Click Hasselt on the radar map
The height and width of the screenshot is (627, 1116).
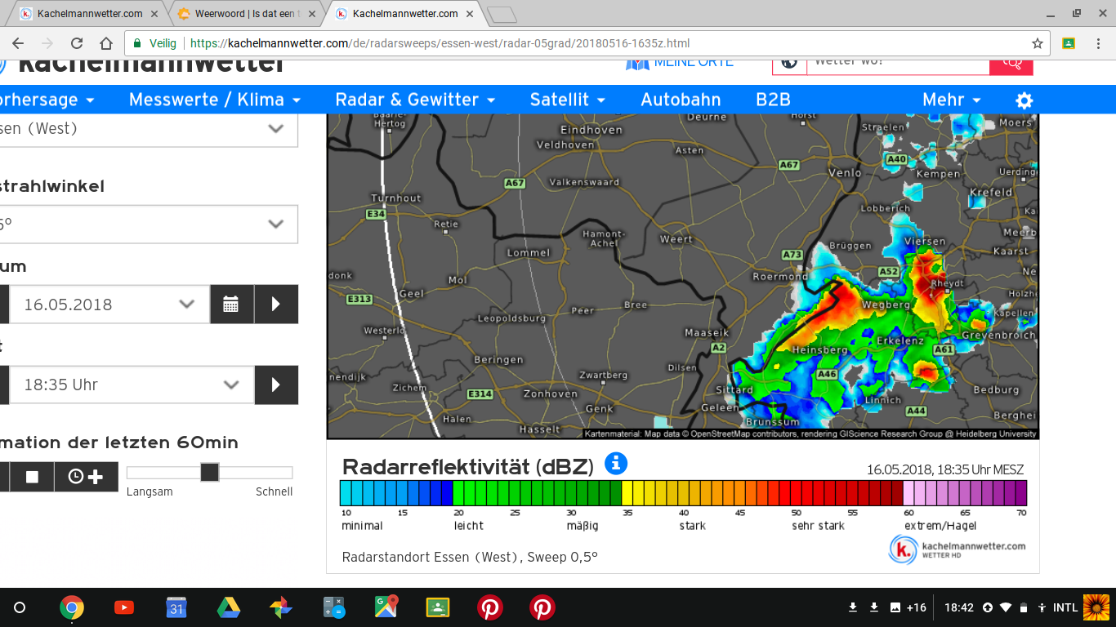[540, 429]
